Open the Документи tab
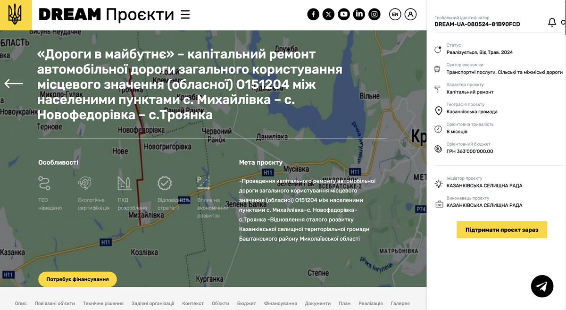Viewport: 566px width, 310px height. pyautogui.click(x=317, y=303)
